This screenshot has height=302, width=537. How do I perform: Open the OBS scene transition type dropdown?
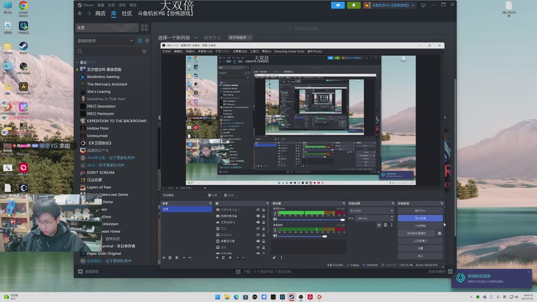coord(371,210)
